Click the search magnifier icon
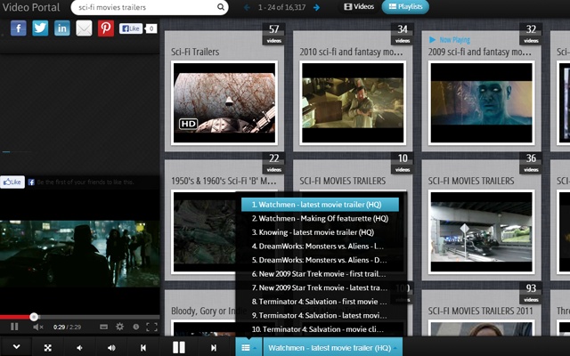Viewport: 570px width, 356px height. coord(221,7)
